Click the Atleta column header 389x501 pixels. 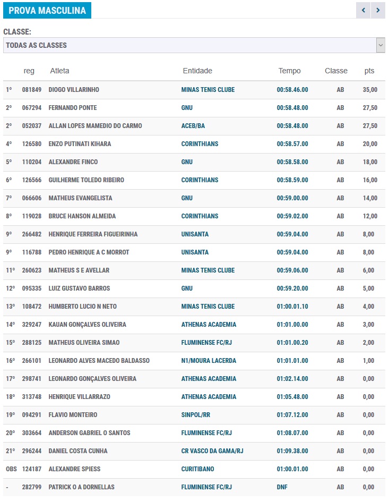click(59, 71)
